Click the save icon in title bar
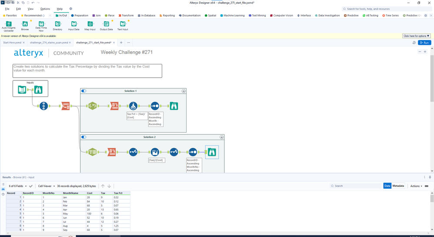The image size is (434, 237). (13, 3)
